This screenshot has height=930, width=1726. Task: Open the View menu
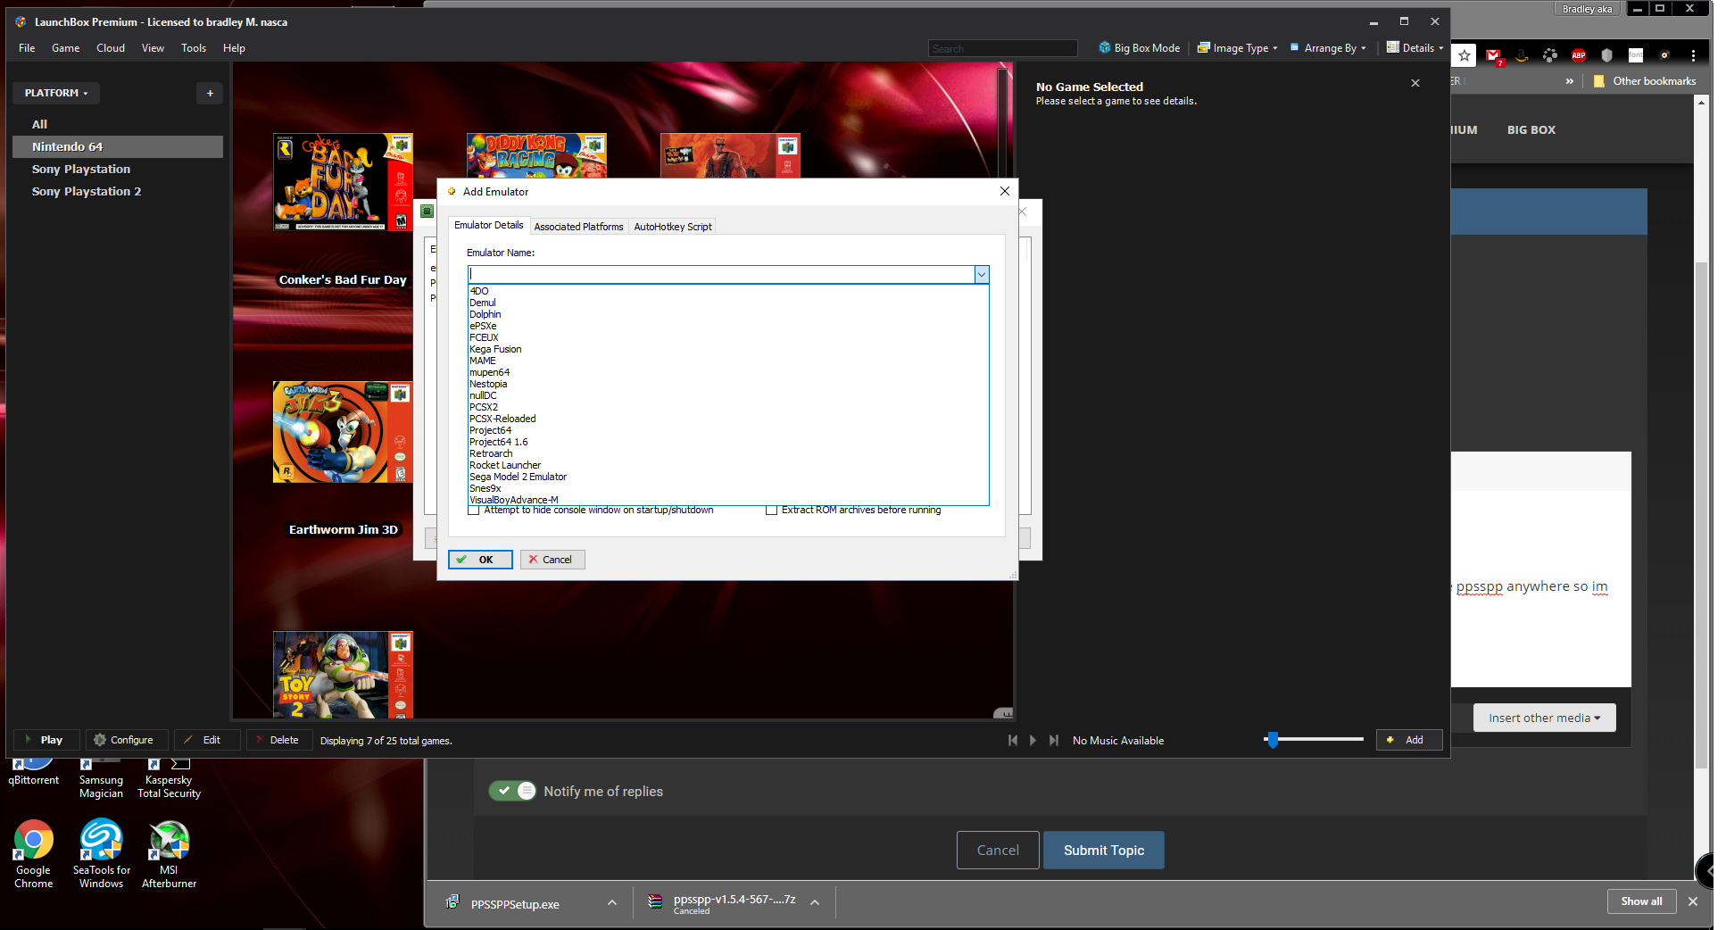coord(153,48)
